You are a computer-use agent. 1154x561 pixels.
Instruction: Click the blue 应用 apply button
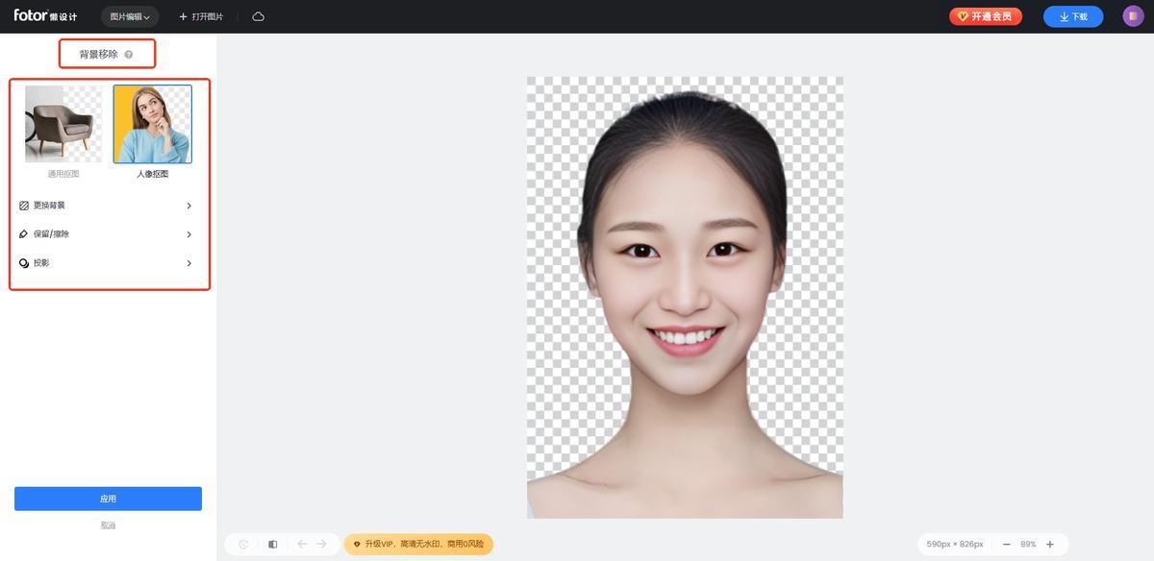tap(108, 499)
